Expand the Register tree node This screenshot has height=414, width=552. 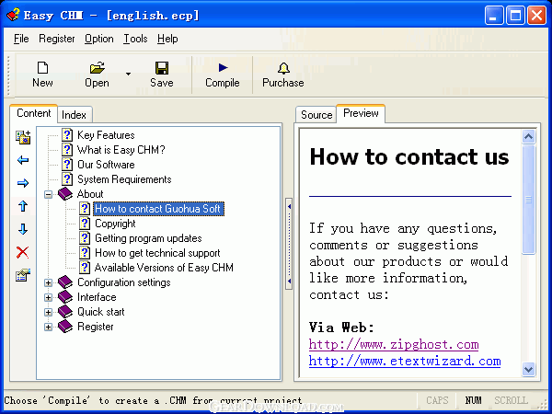[48, 327]
